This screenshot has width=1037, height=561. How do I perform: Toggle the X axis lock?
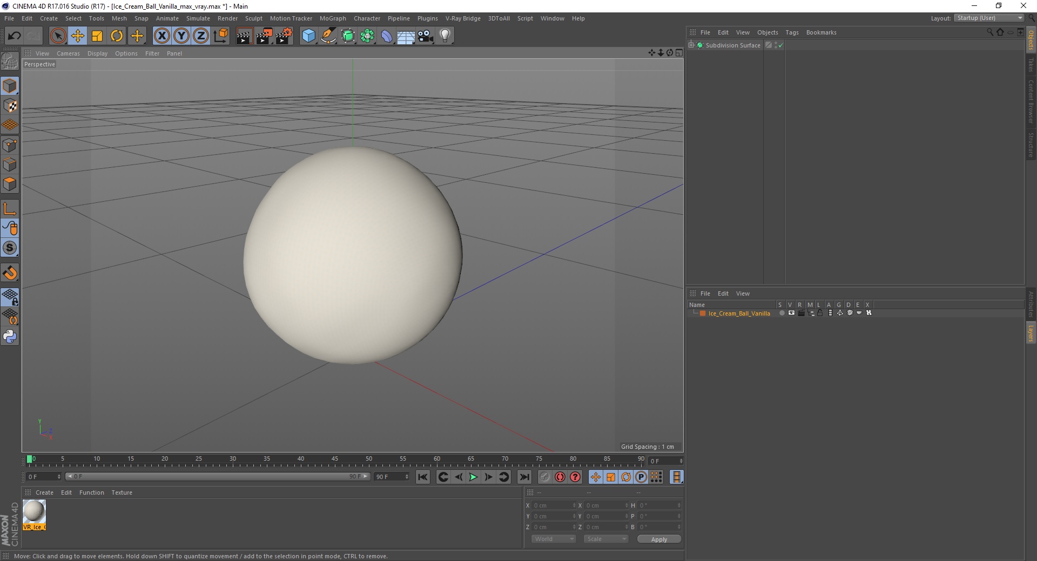161,36
